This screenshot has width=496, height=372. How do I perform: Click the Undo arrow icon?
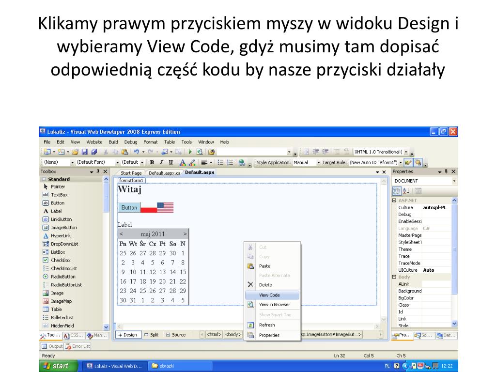point(136,152)
